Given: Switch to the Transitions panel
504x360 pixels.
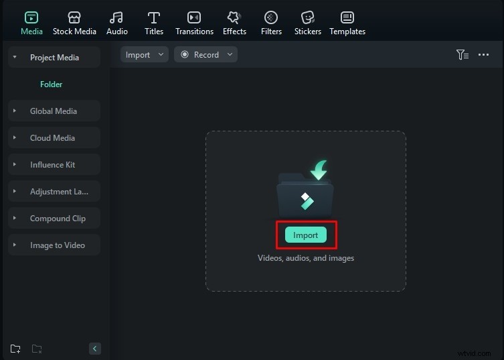Looking at the screenshot, I should (x=193, y=18).
